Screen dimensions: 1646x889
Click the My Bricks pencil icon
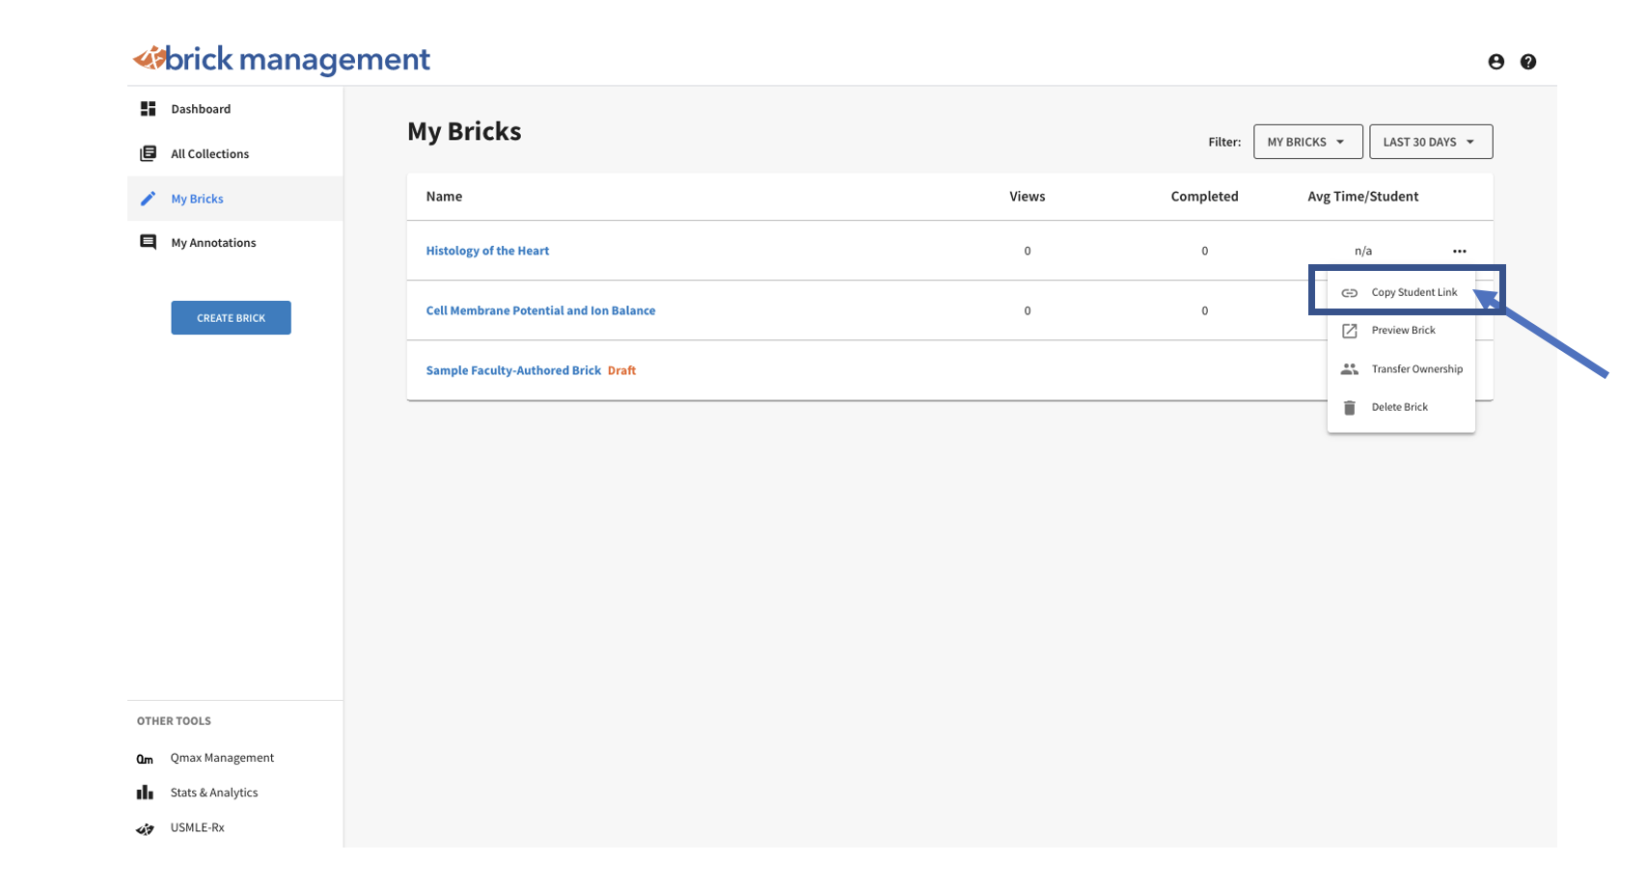(x=148, y=199)
